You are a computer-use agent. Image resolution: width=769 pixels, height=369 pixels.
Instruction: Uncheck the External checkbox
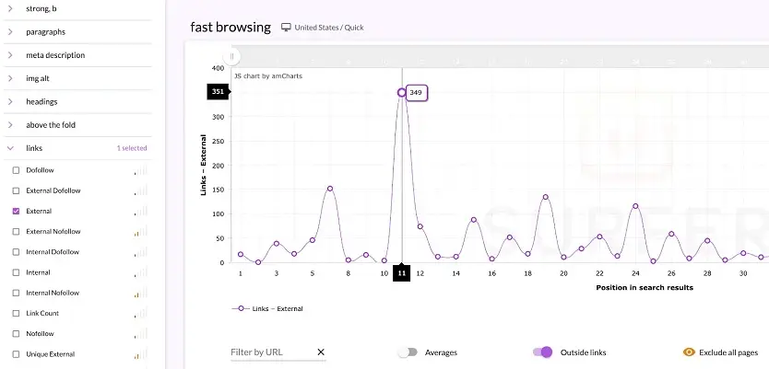click(16, 212)
